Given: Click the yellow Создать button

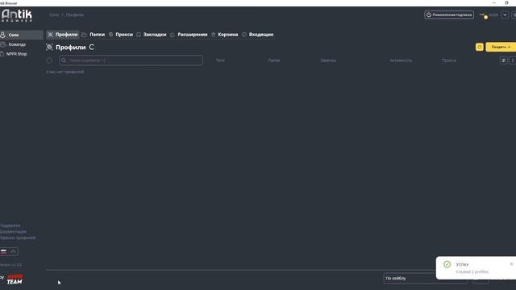Looking at the screenshot, I should pyautogui.click(x=501, y=47).
